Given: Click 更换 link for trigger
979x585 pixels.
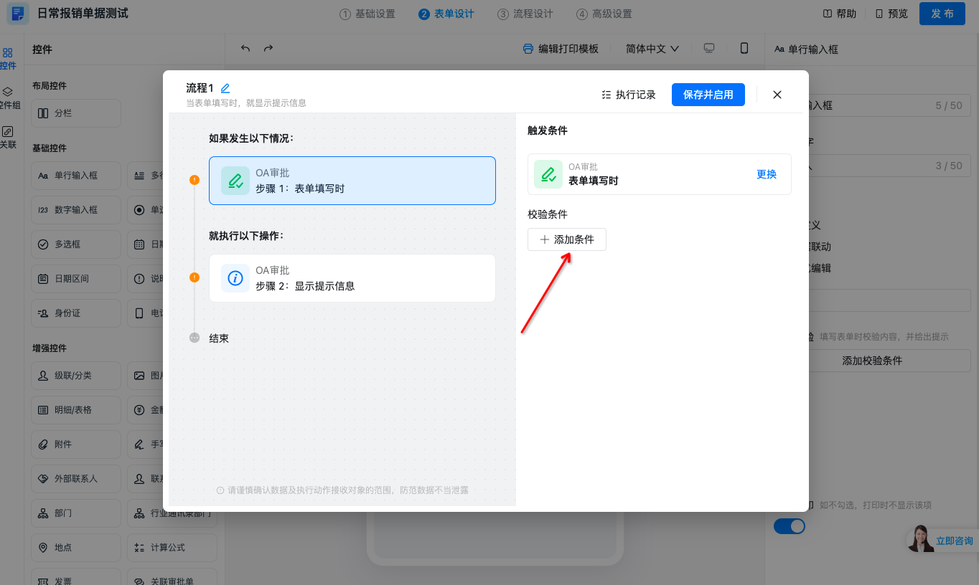Looking at the screenshot, I should [766, 174].
